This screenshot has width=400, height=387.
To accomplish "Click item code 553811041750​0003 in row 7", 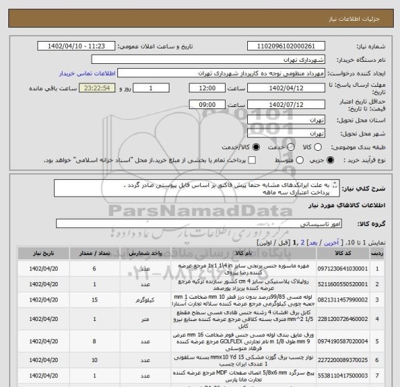I will (x=342, y=375).
